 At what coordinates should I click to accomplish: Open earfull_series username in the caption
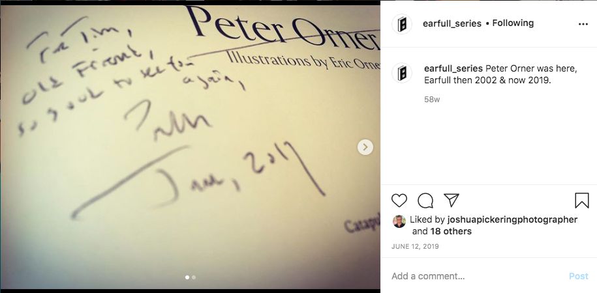coord(453,69)
